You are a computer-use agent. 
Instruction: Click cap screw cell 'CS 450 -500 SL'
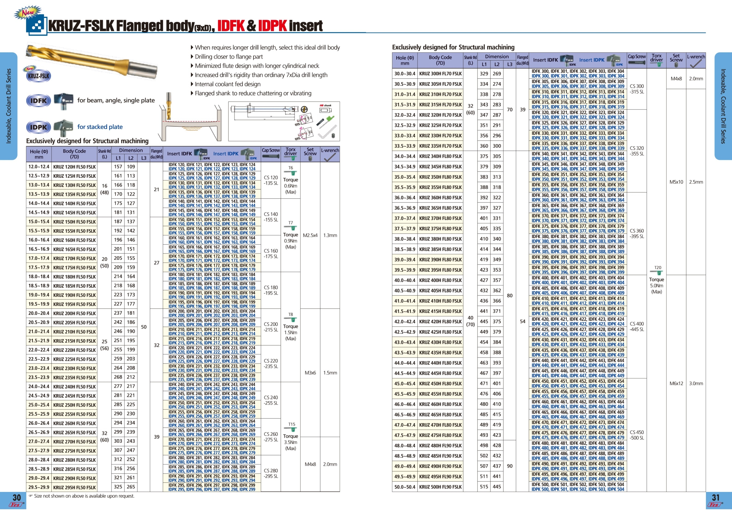pyautogui.click(x=637, y=435)
